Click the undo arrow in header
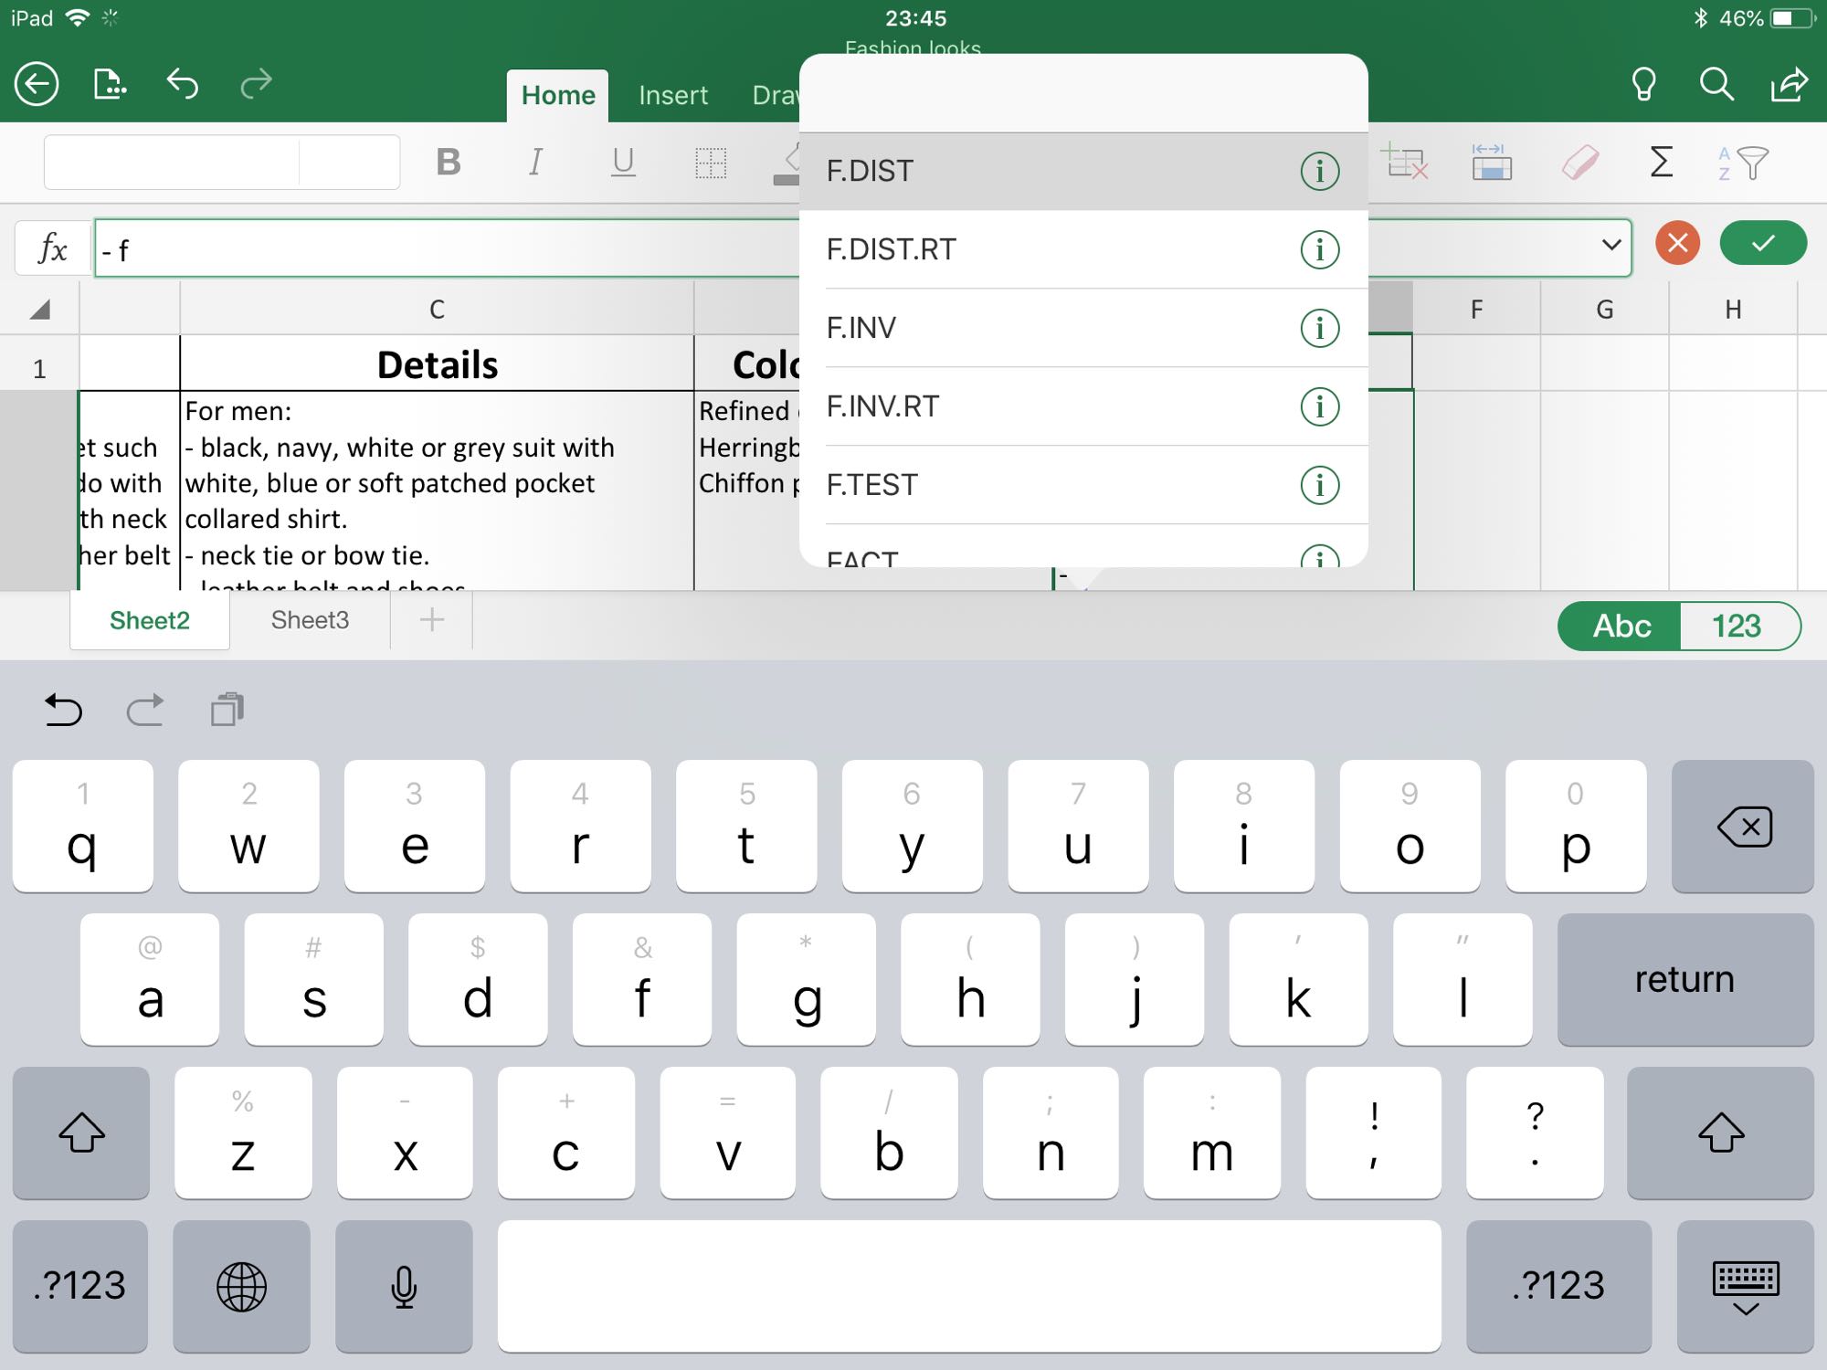Viewport: 1827px width, 1370px height. point(183,84)
